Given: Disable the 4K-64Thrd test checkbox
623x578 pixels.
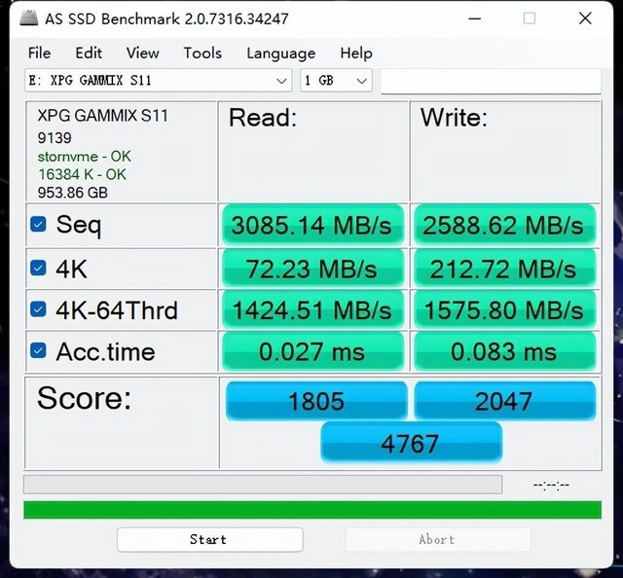Looking at the screenshot, I should click(38, 309).
